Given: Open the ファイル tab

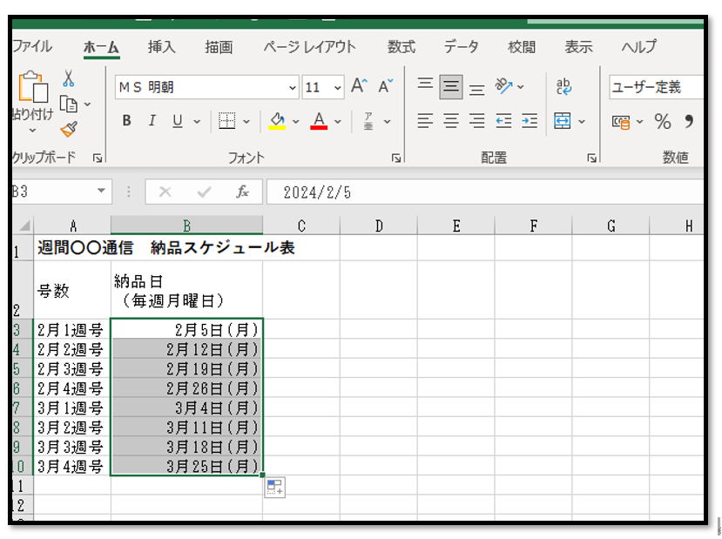Looking at the screenshot, I should [x=32, y=46].
